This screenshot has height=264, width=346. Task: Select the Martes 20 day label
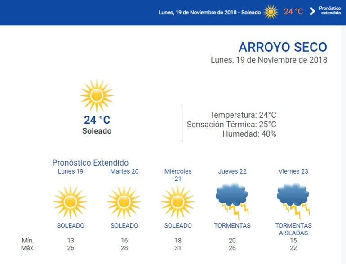click(x=124, y=171)
